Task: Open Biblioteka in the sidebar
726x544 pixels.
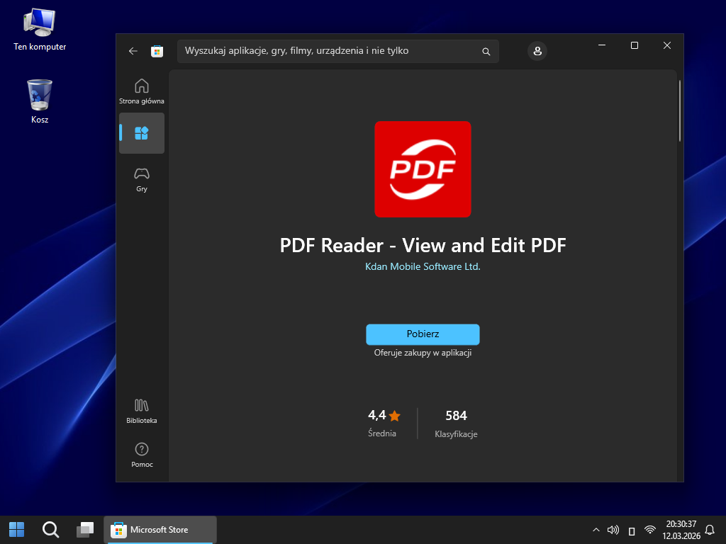Action: 142,411
